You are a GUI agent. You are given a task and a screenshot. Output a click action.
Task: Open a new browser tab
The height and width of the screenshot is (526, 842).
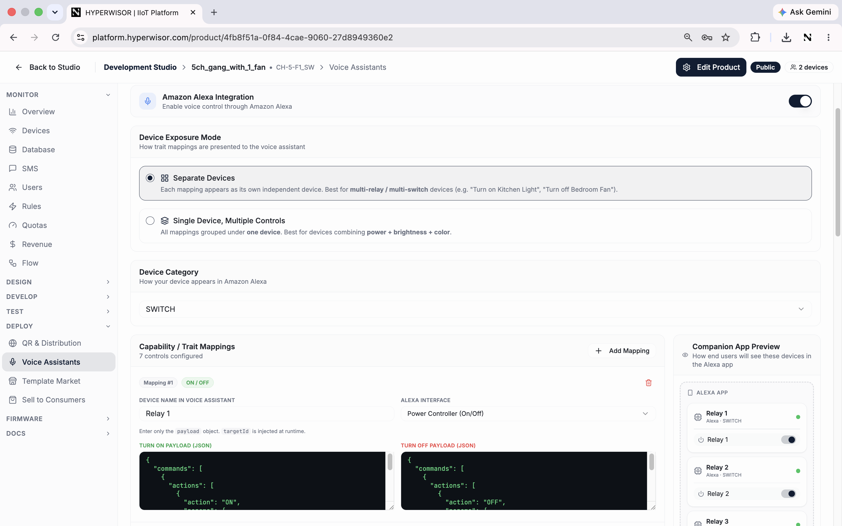[214, 13]
